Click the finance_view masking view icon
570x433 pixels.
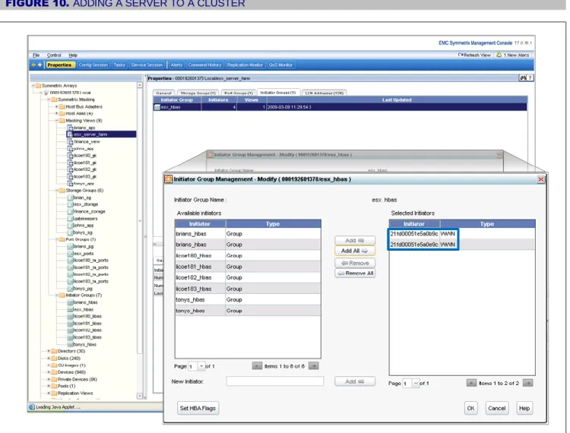pos(71,141)
